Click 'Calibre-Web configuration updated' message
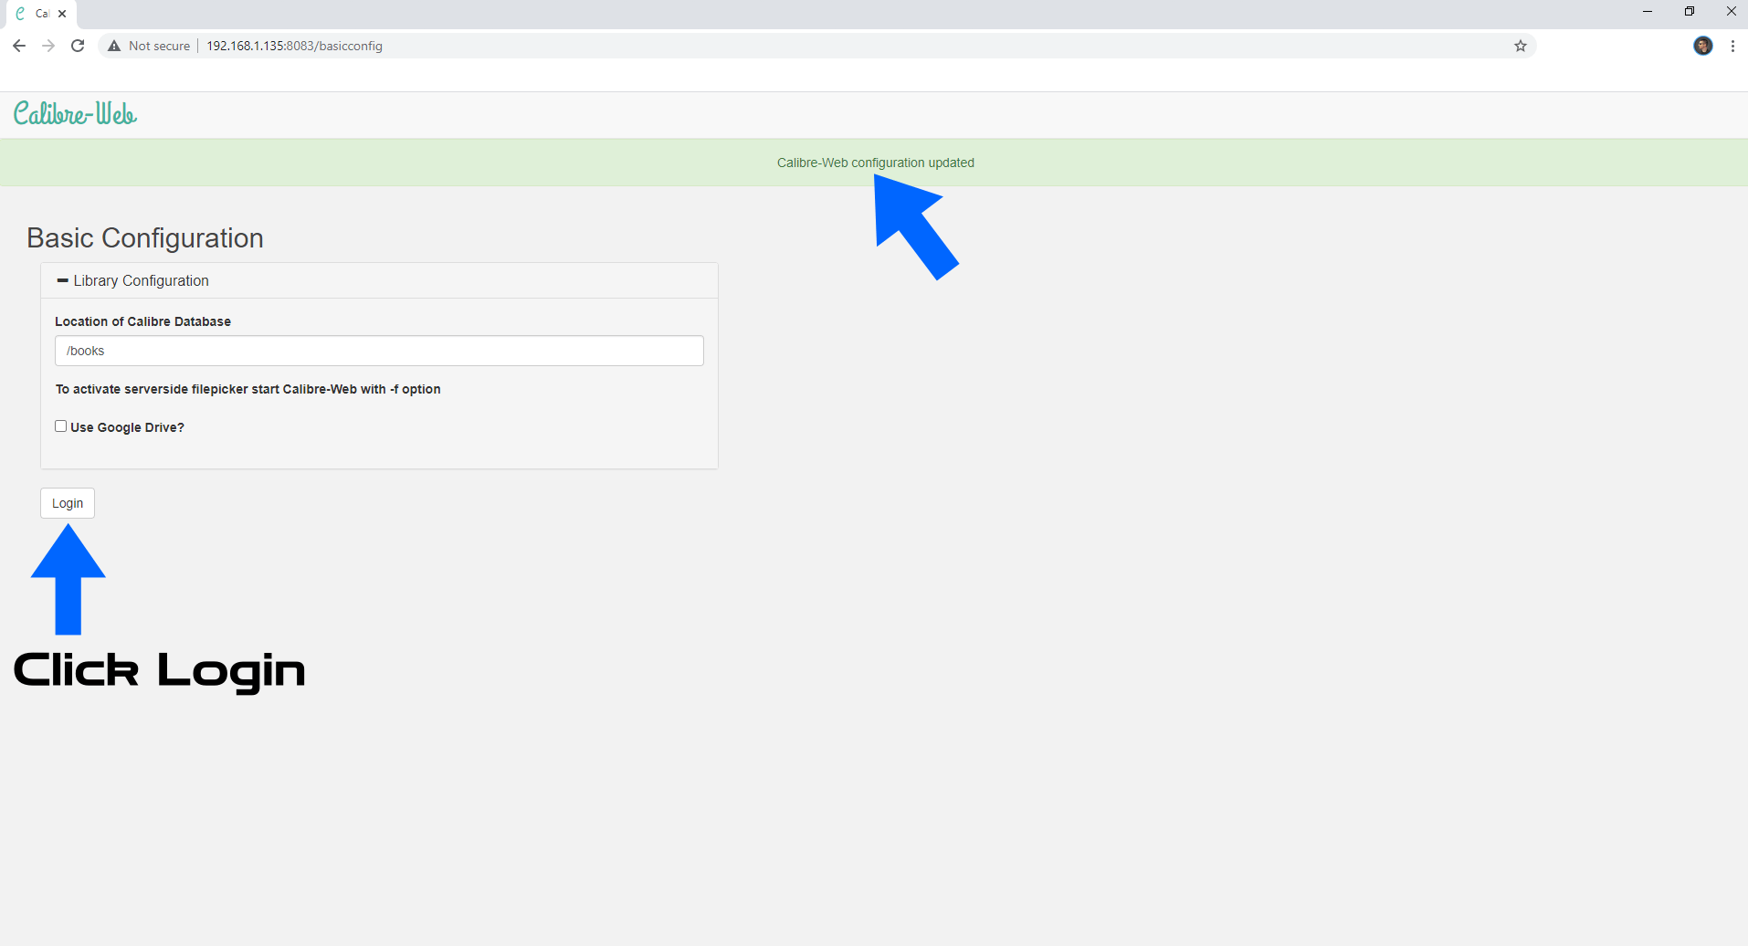Screen dimensions: 1748x946 tap(875, 163)
